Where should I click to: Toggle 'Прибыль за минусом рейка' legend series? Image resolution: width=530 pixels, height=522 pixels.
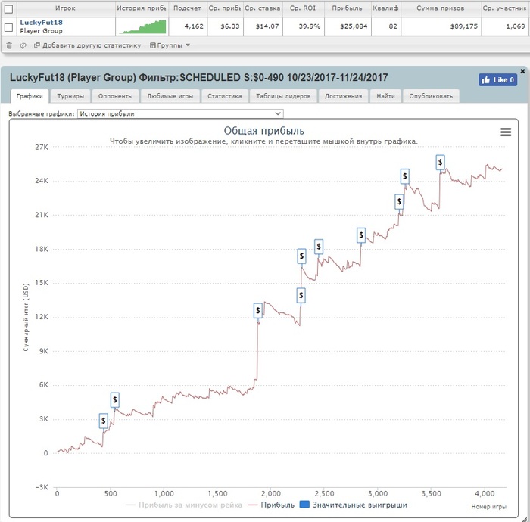(x=183, y=505)
